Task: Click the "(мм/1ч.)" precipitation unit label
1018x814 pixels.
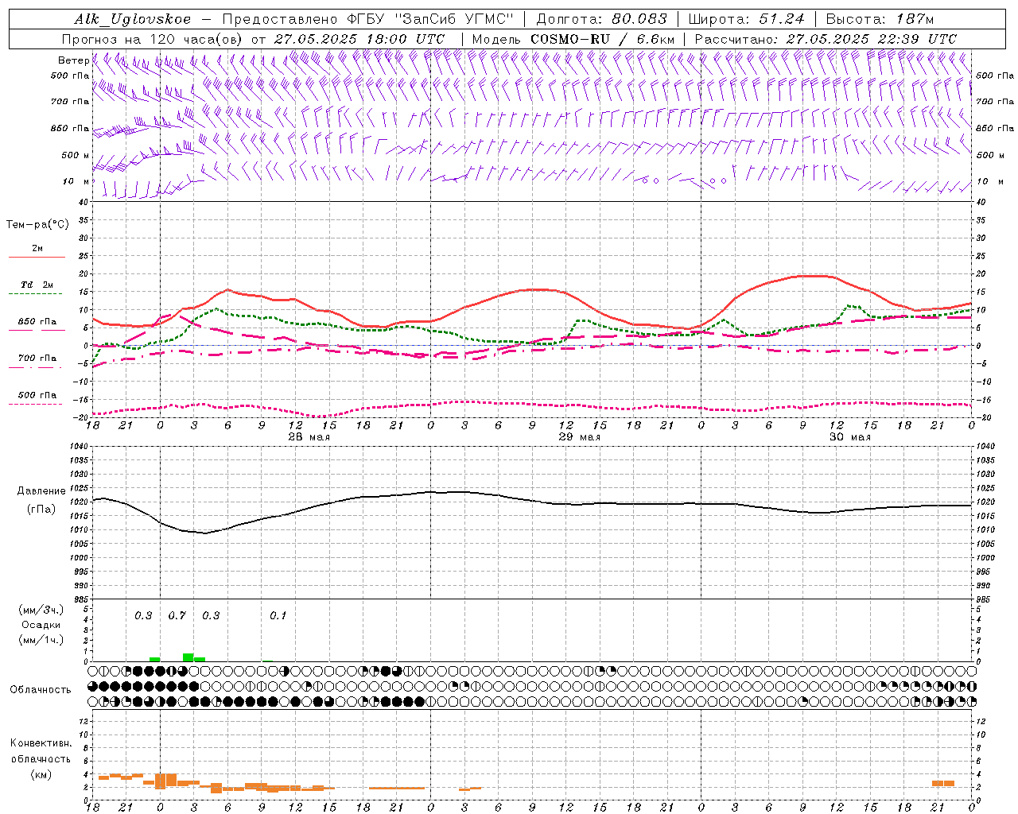Action: (x=41, y=640)
